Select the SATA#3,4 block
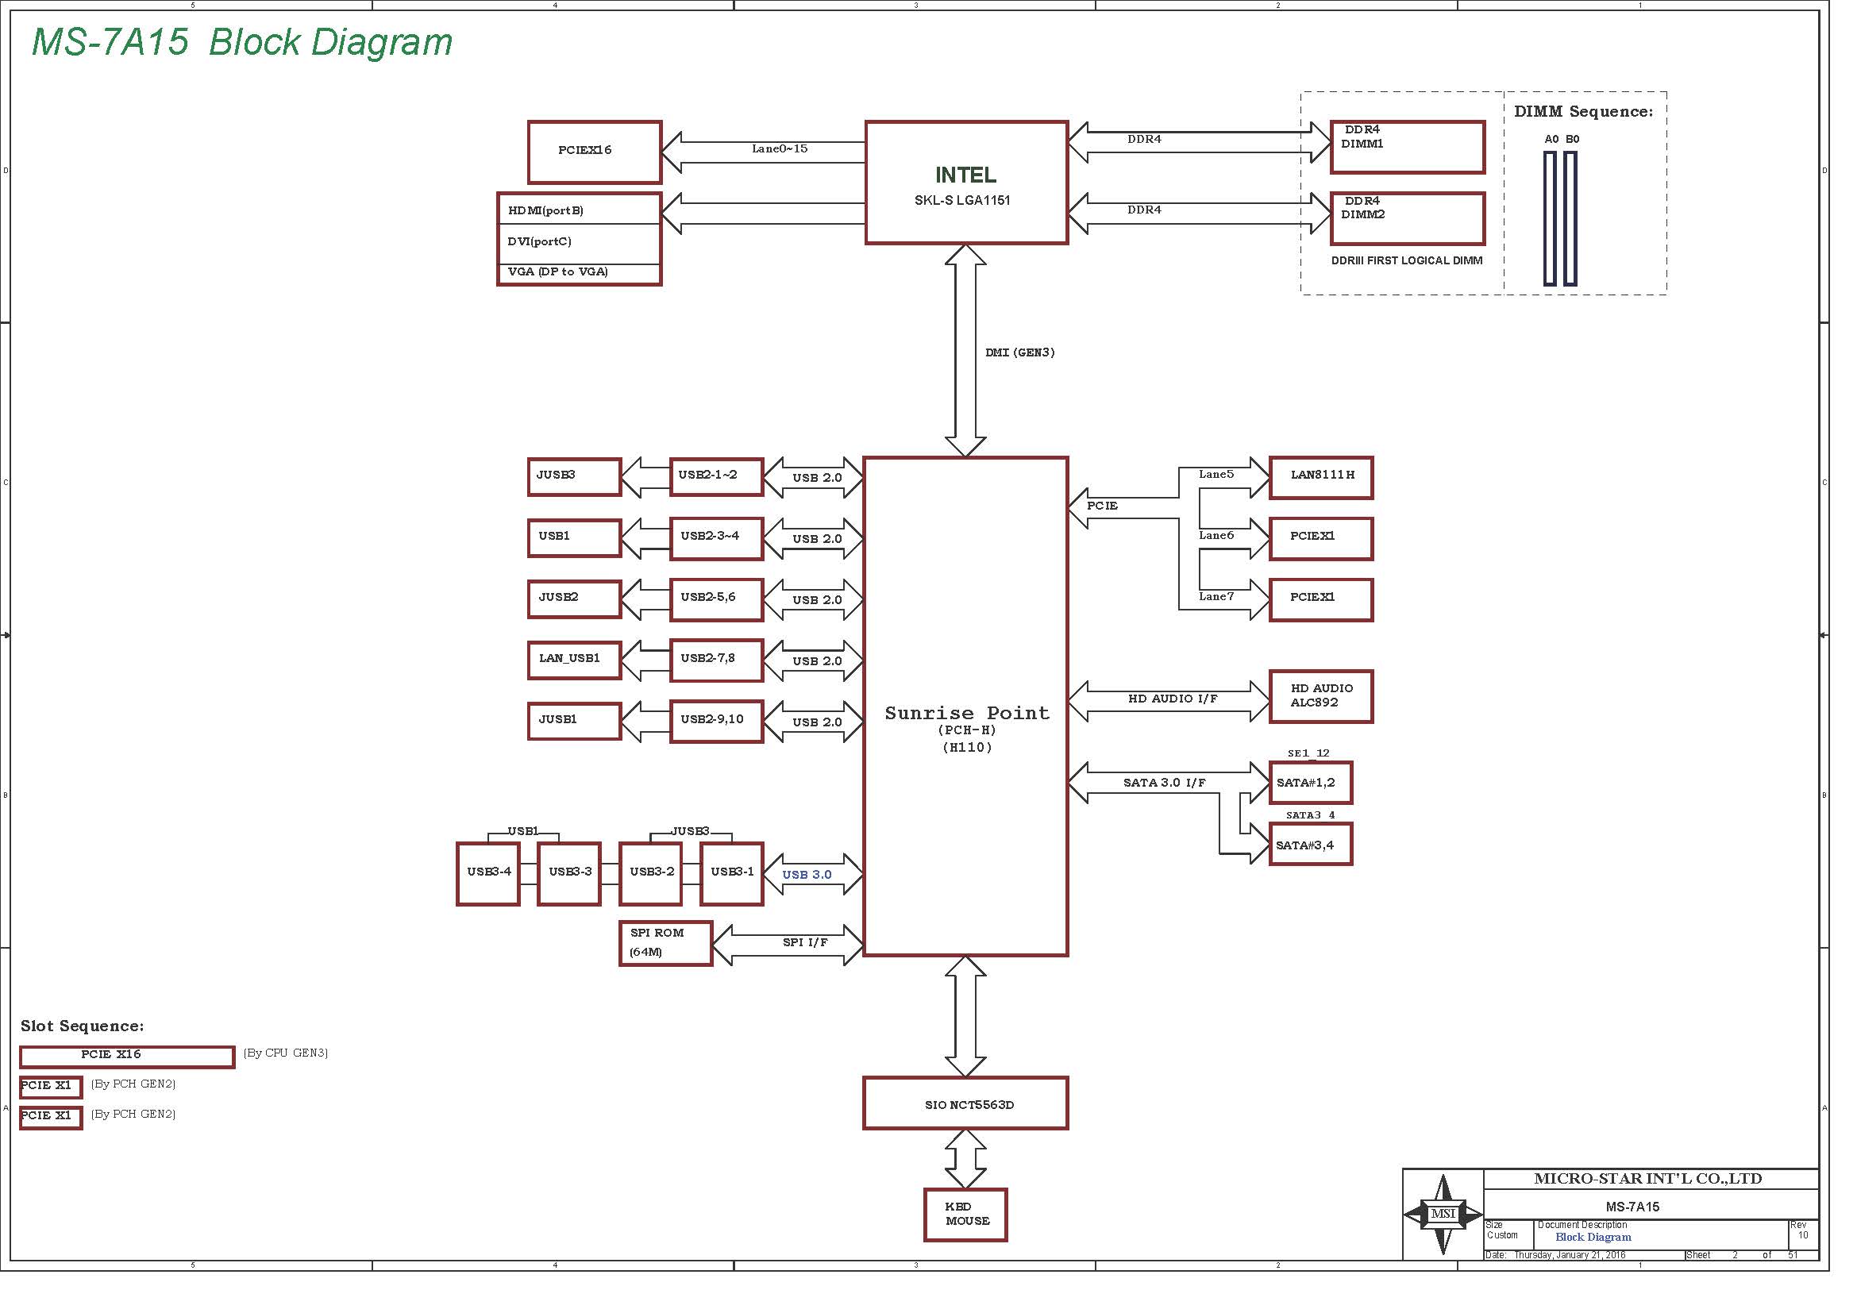 (x=1310, y=844)
